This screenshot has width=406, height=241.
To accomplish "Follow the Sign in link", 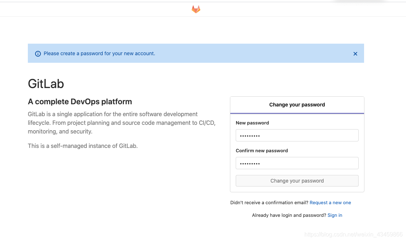I will 335,215.
